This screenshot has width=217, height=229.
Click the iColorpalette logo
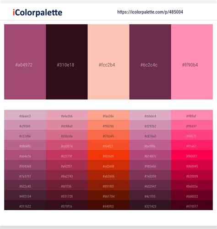pyautogui.click(x=38, y=12)
